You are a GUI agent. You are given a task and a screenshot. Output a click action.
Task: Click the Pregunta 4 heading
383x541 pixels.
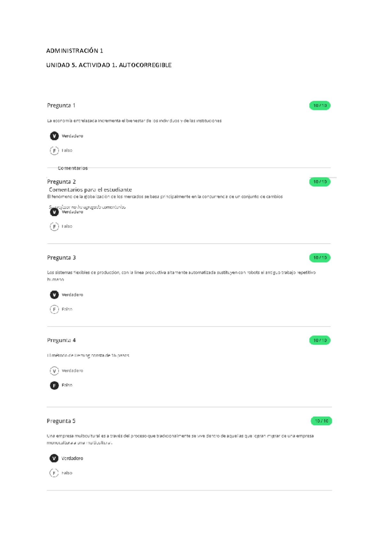(61, 340)
